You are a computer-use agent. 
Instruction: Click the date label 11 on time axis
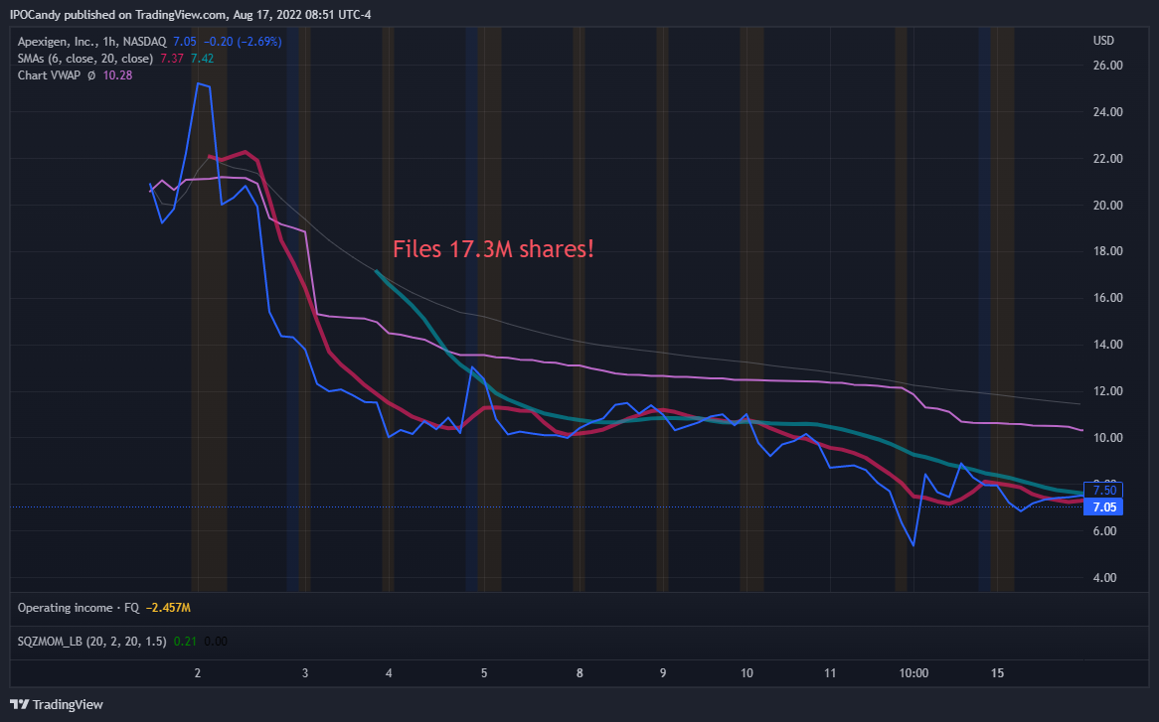pyautogui.click(x=830, y=673)
